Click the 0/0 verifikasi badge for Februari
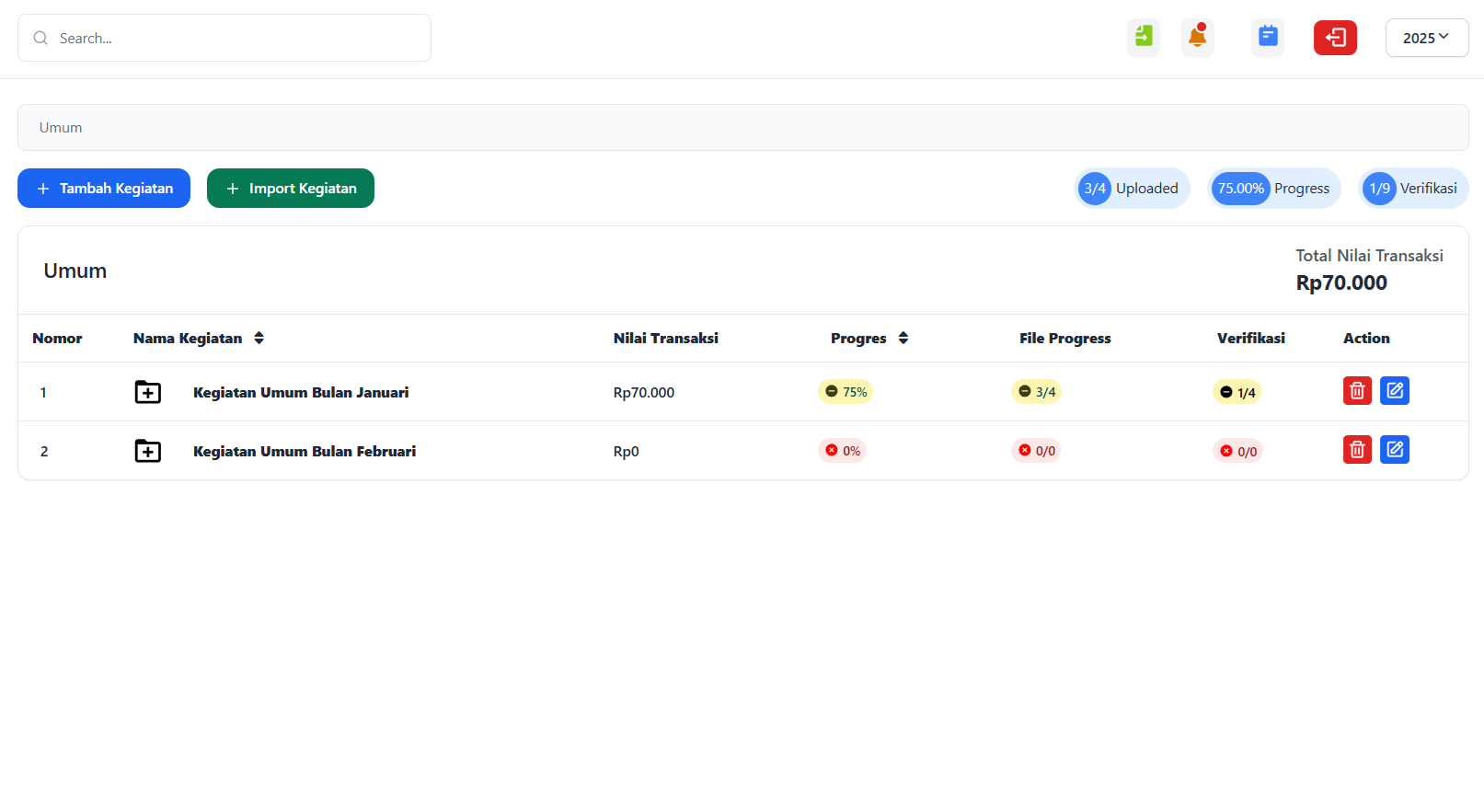Viewport: 1484px width, 795px height. coord(1237,451)
